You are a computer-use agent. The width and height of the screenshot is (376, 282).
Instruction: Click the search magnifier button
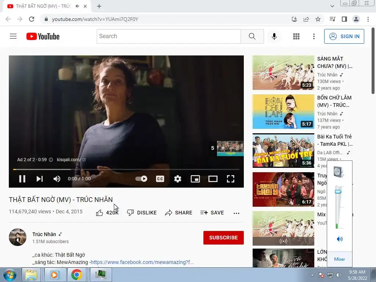click(252, 36)
